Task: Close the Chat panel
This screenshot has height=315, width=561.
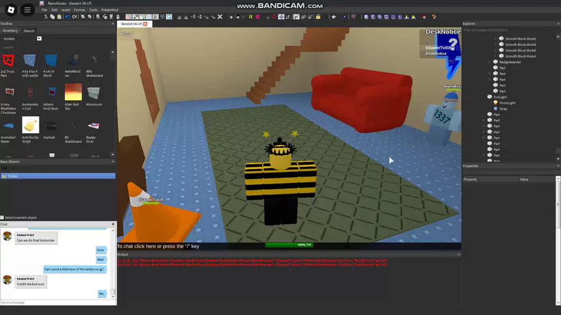Action: [113, 224]
